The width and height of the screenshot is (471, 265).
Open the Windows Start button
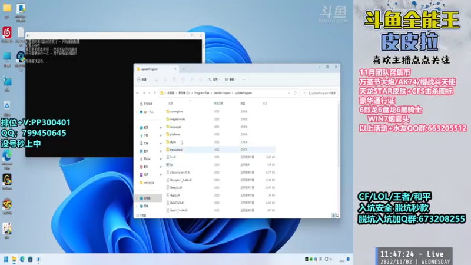click(6, 259)
